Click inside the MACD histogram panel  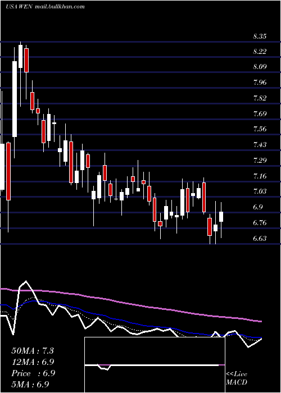[155, 365]
